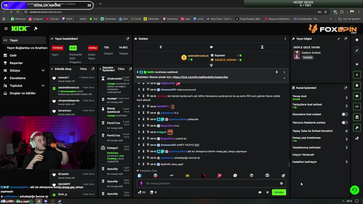Expand the Topluluk sidebar section
The height and width of the screenshot is (204, 363).
(x=43, y=86)
